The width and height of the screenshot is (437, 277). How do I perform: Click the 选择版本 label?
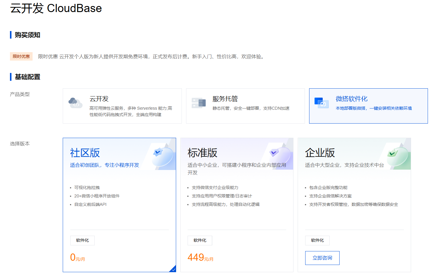click(x=20, y=144)
